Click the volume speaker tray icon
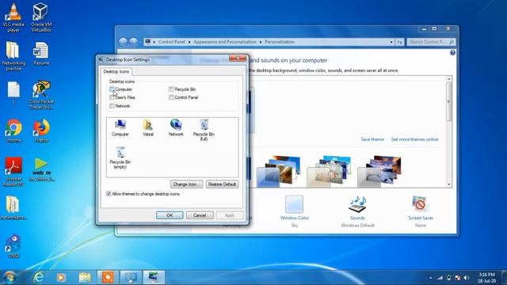 click(x=466, y=278)
